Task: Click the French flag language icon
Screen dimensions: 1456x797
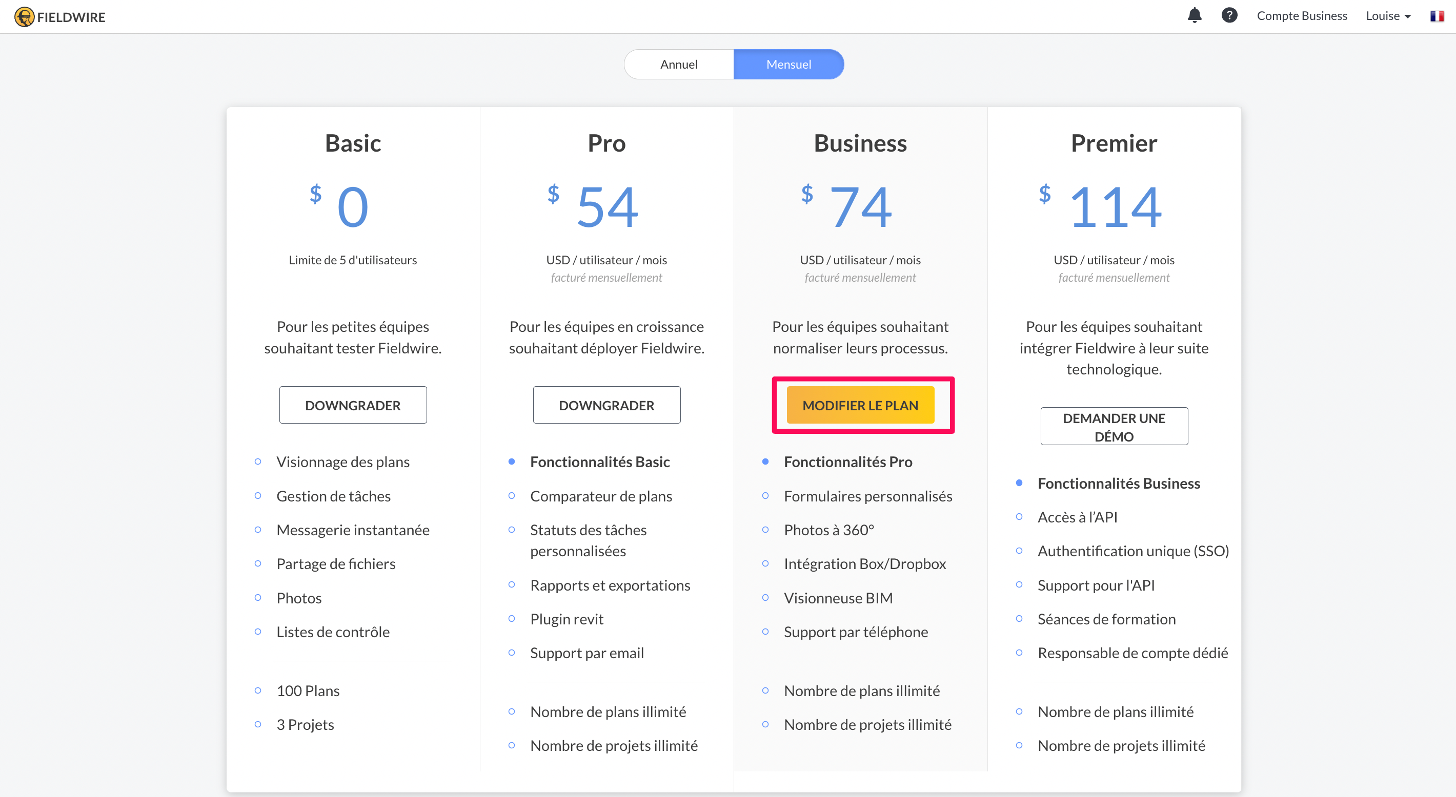Action: [x=1436, y=16]
